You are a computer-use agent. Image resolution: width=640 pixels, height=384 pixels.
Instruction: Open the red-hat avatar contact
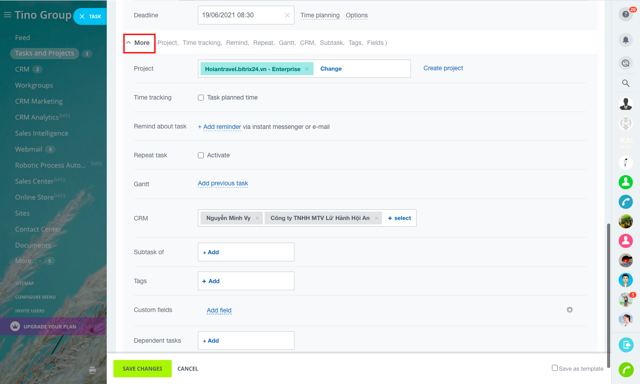click(626, 260)
